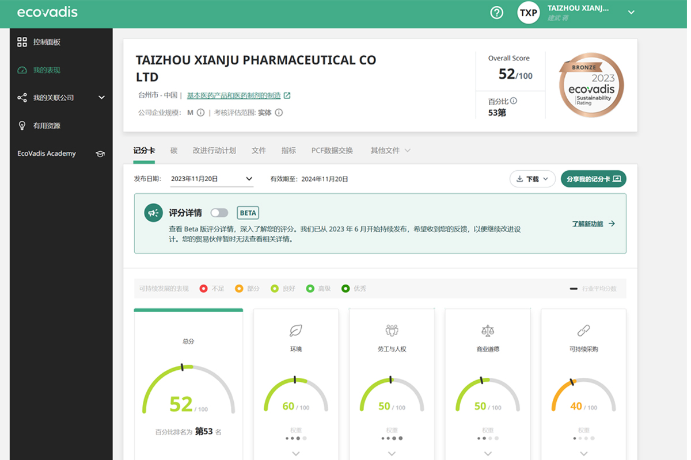This screenshot has width=691, height=460.
Task: Toggle the 评分详情 Beta switch
Action: click(219, 213)
